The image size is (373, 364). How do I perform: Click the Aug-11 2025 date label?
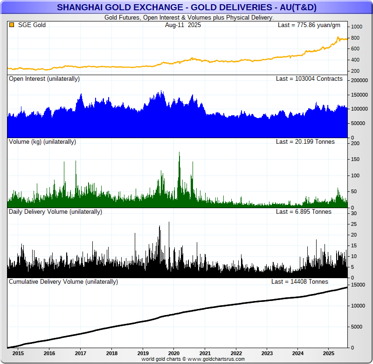click(183, 25)
